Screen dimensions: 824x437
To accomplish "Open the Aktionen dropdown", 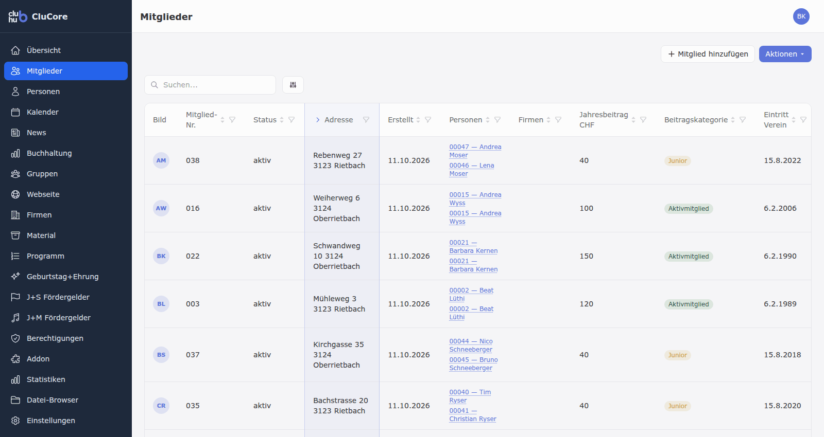I will [x=785, y=54].
